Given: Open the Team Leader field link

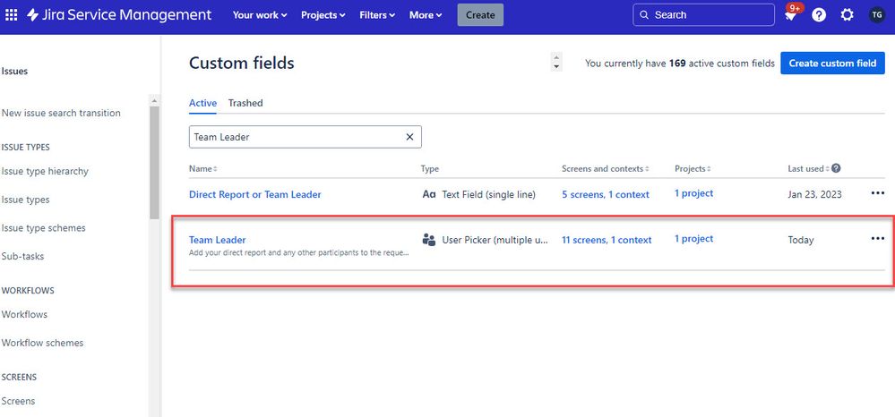Looking at the screenshot, I should (218, 240).
